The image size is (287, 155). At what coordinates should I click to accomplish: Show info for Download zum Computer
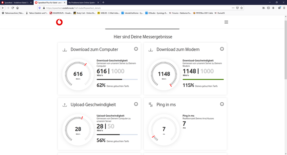point(136,49)
